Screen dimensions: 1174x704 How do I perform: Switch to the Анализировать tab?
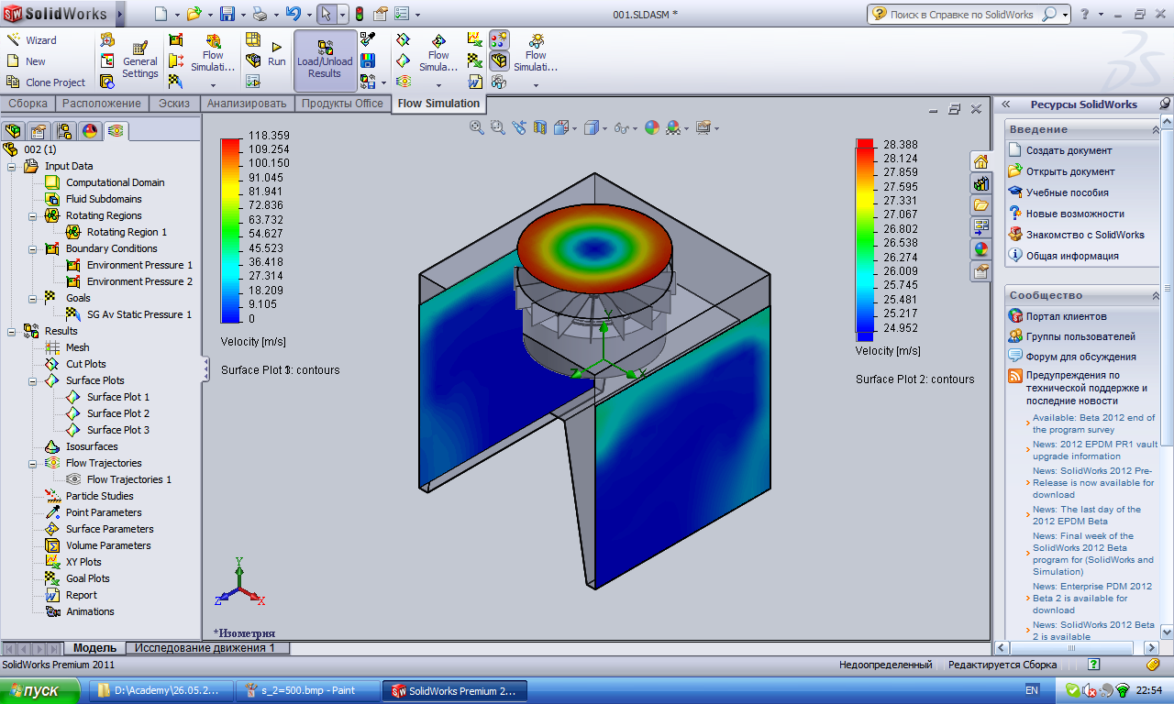point(247,104)
